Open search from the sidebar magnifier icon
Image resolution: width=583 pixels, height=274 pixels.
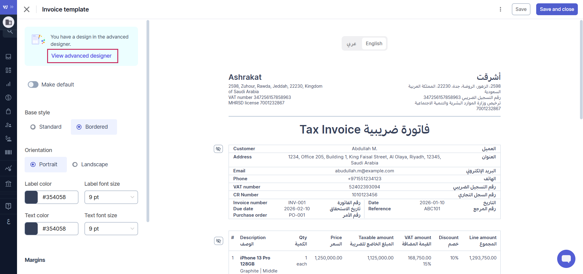10,32
